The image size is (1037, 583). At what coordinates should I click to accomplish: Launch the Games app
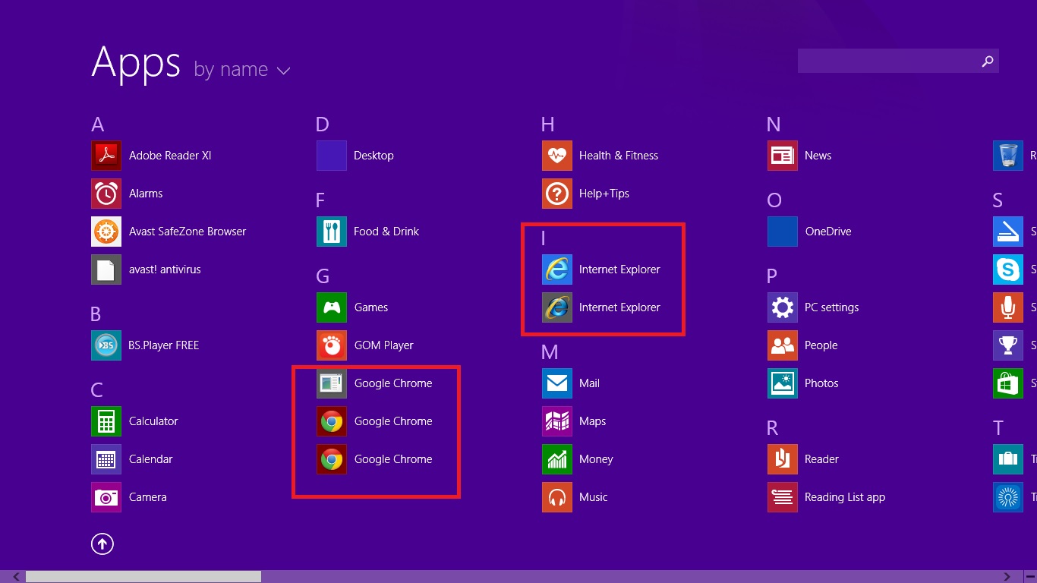pyautogui.click(x=352, y=307)
